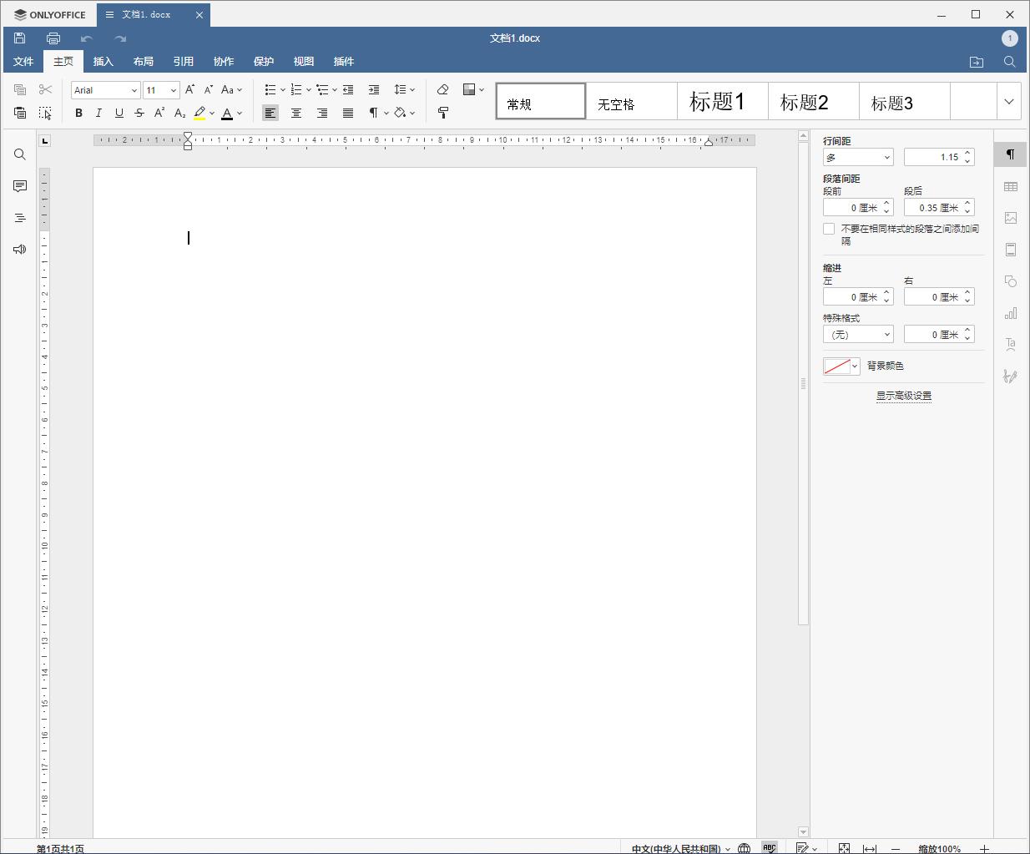Open the Comments panel in left sidebar

tap(19, 186)
